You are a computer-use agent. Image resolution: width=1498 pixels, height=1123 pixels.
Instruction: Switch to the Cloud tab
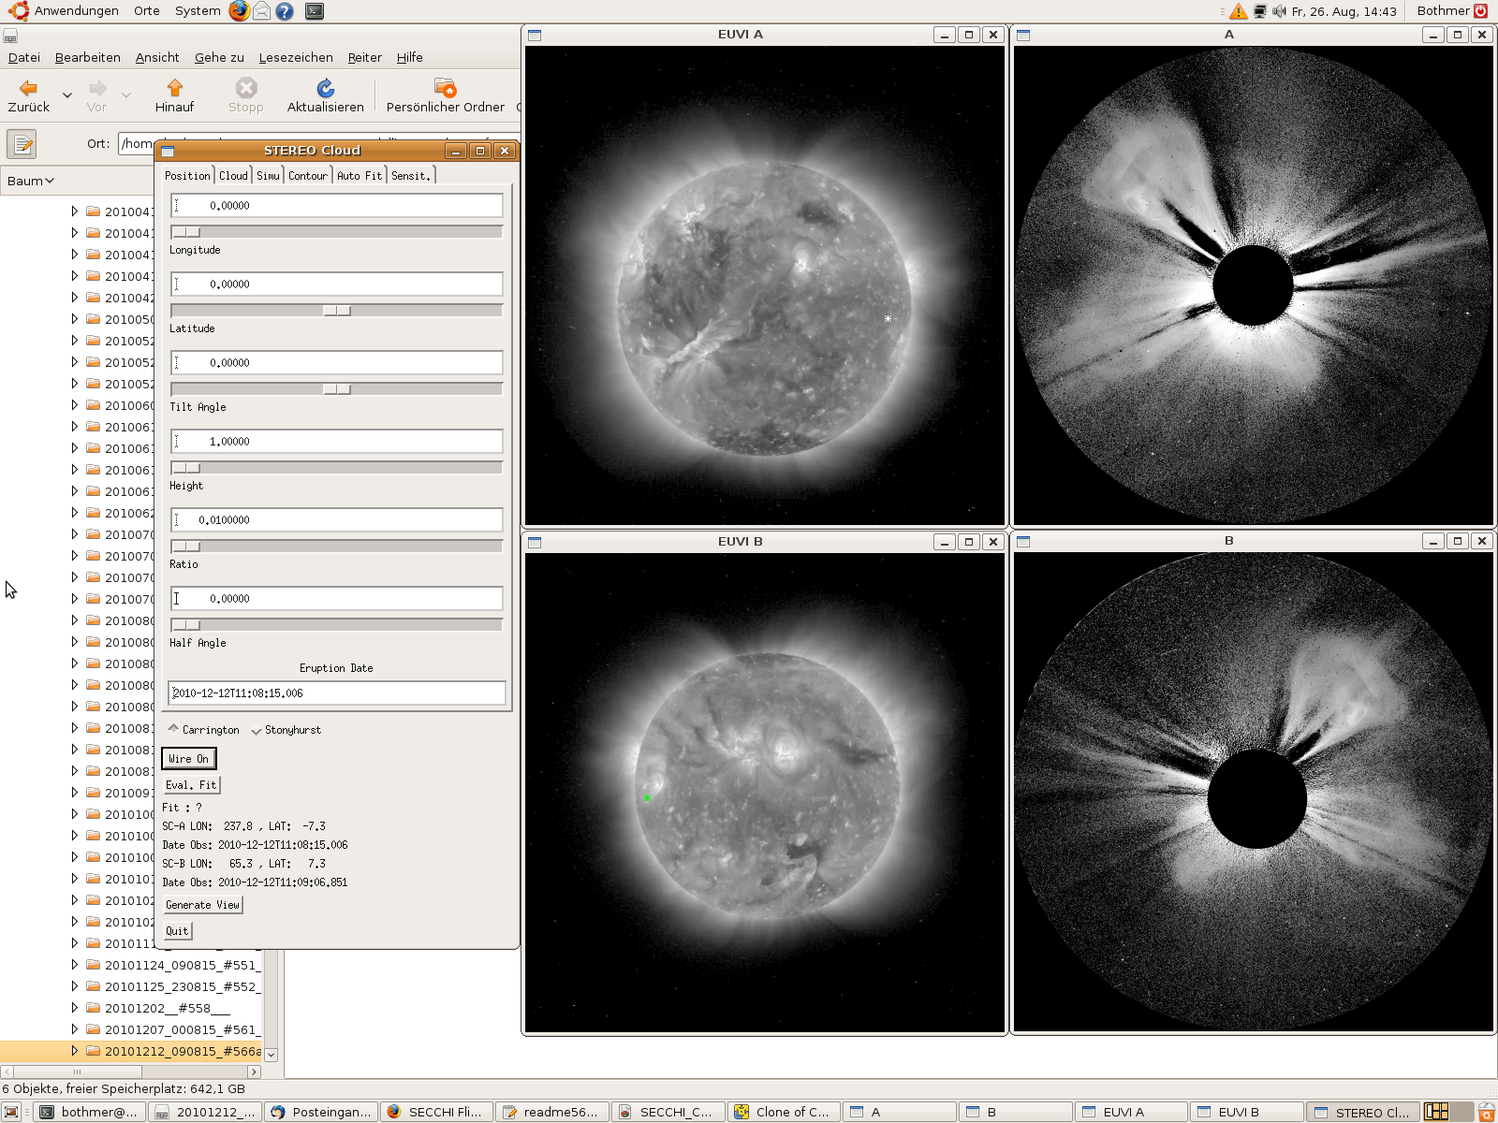[x=234, y=176]
